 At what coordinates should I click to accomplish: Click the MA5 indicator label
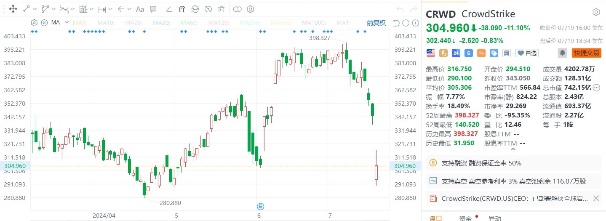pos(80,23)
